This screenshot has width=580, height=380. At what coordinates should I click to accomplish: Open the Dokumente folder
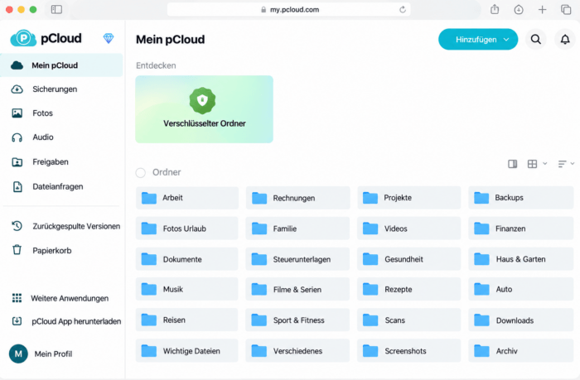tap(187, 259)
